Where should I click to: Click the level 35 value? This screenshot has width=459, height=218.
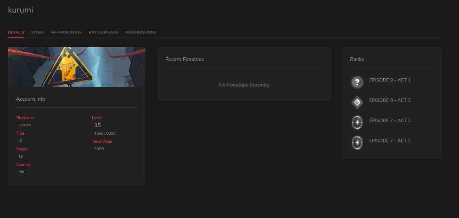[97, 125]
